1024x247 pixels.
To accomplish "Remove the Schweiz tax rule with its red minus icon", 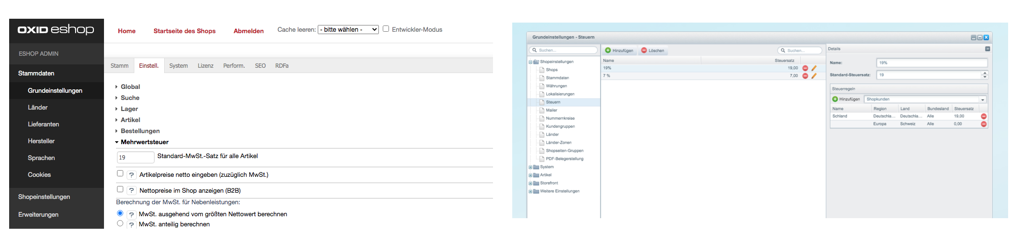I will (984, 124).
